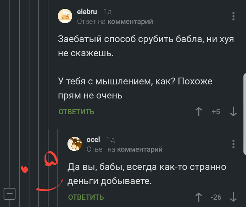Collapse thread with the minus box
The height and width of the screenshot is (207, 246).
(9, 193)
